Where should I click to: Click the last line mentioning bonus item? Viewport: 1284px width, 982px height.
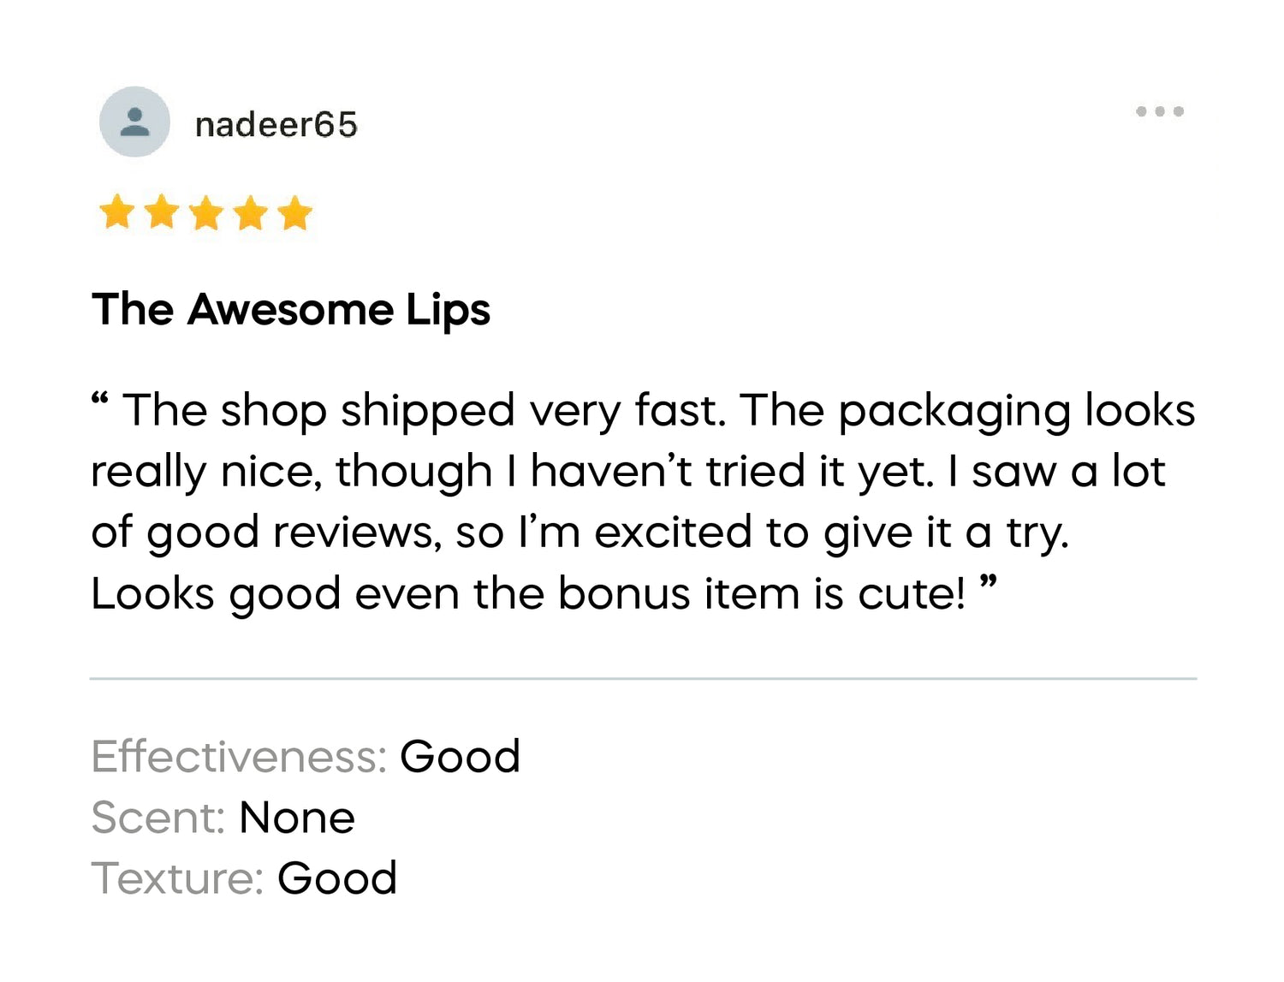point(531,593)
